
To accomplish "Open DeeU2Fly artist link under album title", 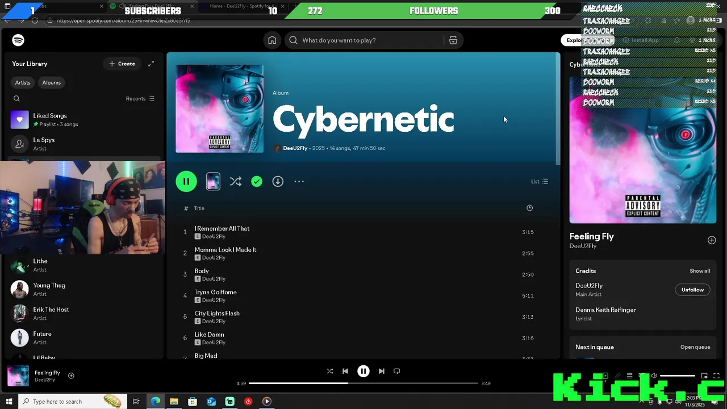I will (x=295, y=148).
